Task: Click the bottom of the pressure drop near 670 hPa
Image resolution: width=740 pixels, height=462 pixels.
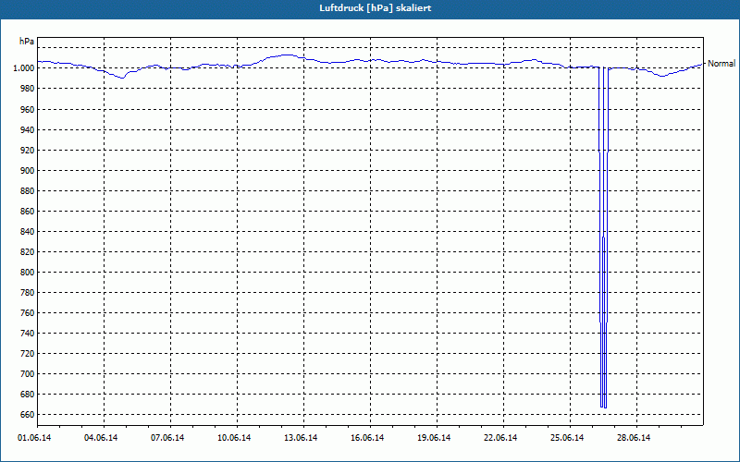Action: tap(603, 407)
